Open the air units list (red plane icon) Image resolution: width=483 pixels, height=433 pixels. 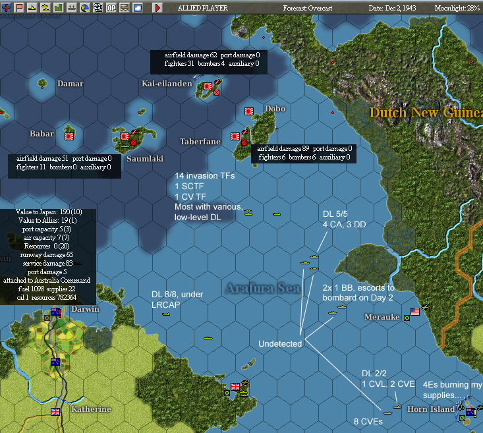click(6, 7)
